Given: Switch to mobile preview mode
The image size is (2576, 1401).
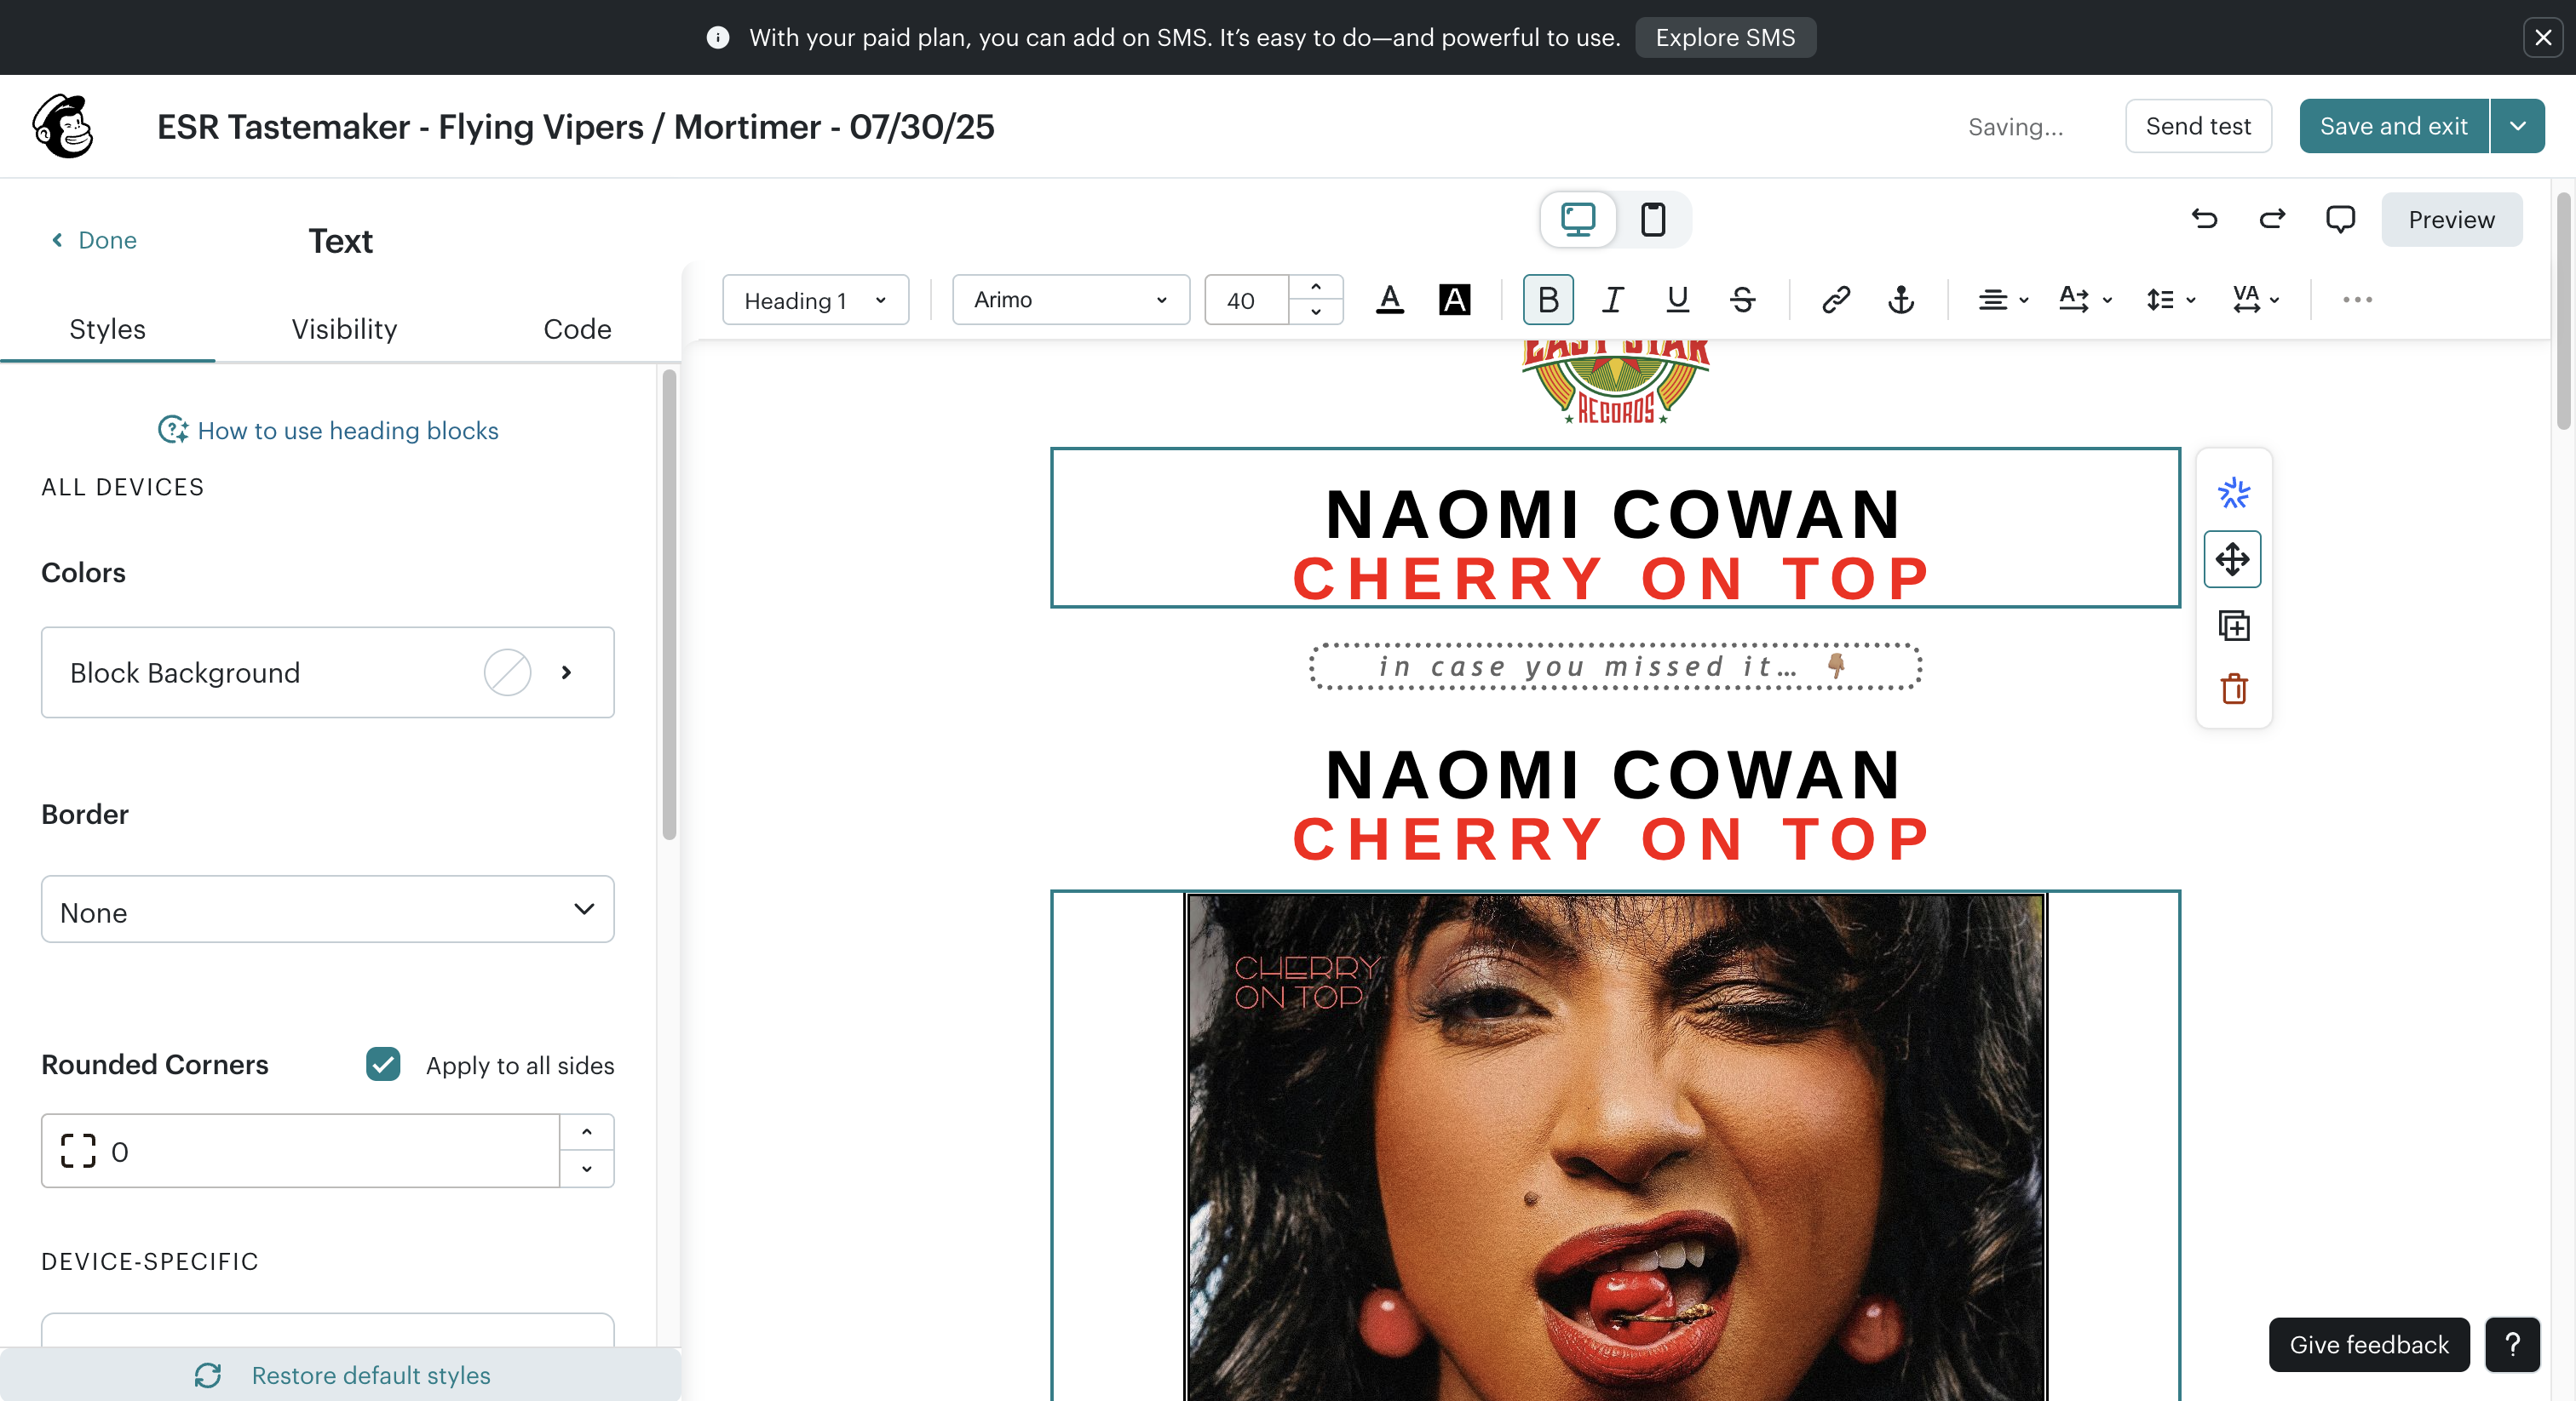Looking at the screenshot, I should [x=1653, y=219].
